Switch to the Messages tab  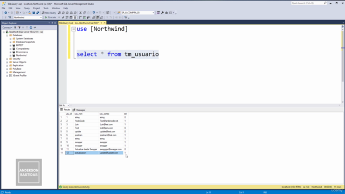click(79, 110)
